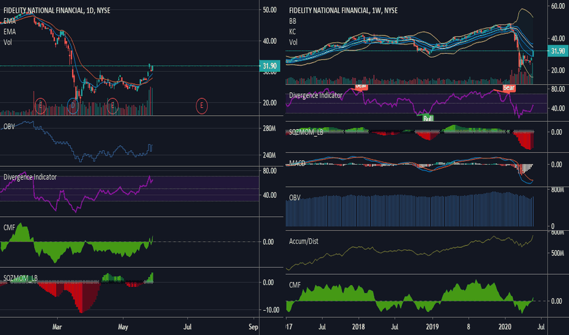The image size is (569, 335).
Task: Click the 60.00 price level on weekly axis
Action: click(x=558, y=6)
